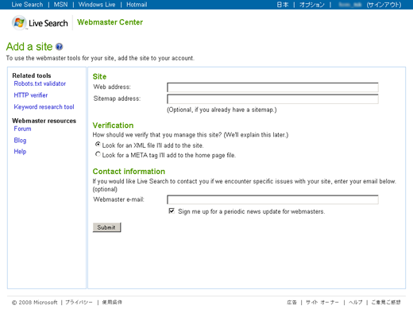This screenshot has height=317, width=413.
Task: Select the XML file verification option
Action: click(x=98, y=145)
